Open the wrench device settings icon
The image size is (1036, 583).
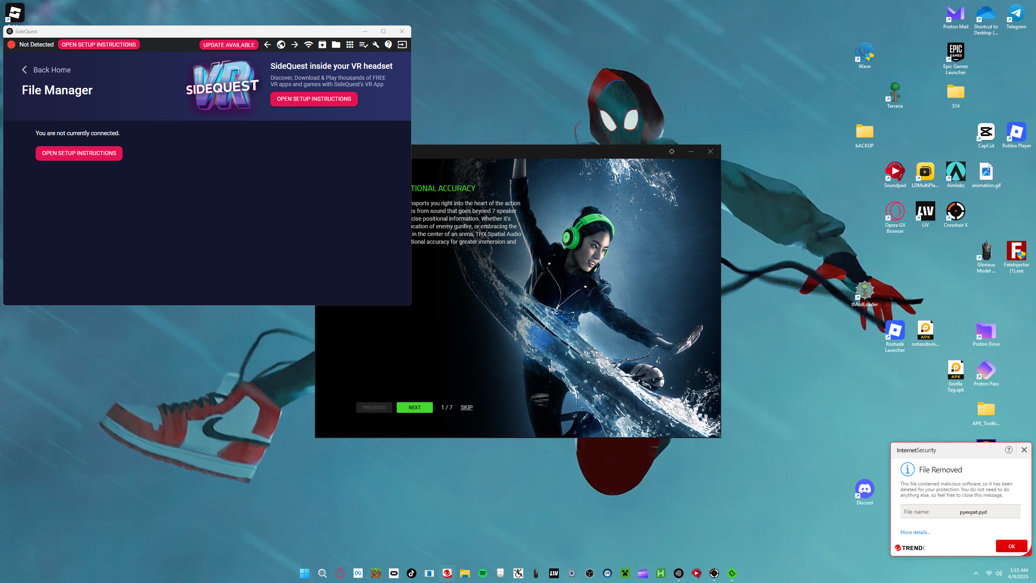pos(376,45)
